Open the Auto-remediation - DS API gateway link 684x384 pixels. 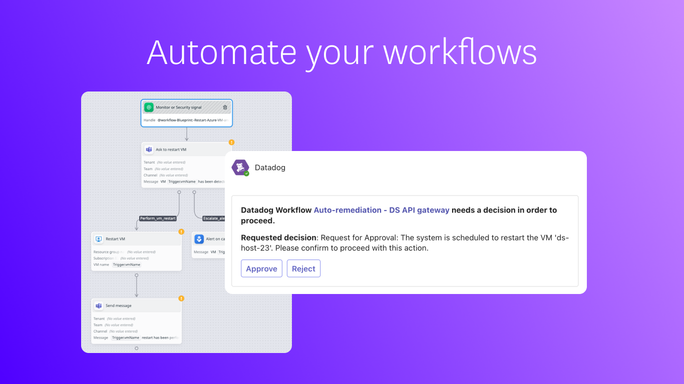point(382,210)
